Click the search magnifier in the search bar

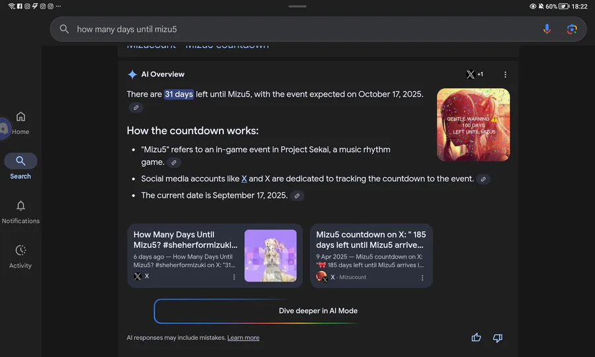point(64,29)
